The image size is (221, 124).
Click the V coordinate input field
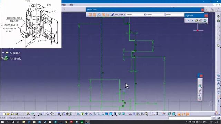point(155,14)
